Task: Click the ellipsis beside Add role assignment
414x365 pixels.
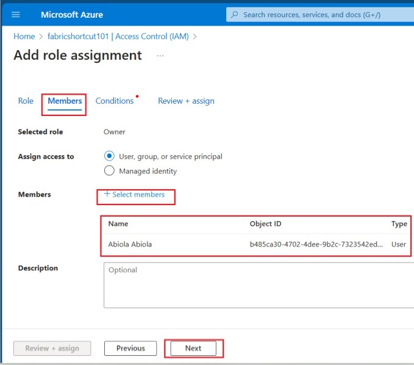Action: click(x=160, y=56)
